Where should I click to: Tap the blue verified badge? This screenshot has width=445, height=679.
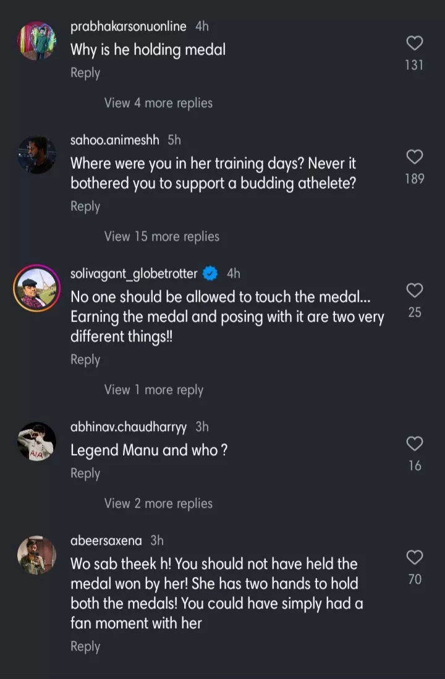click(211, 273)
